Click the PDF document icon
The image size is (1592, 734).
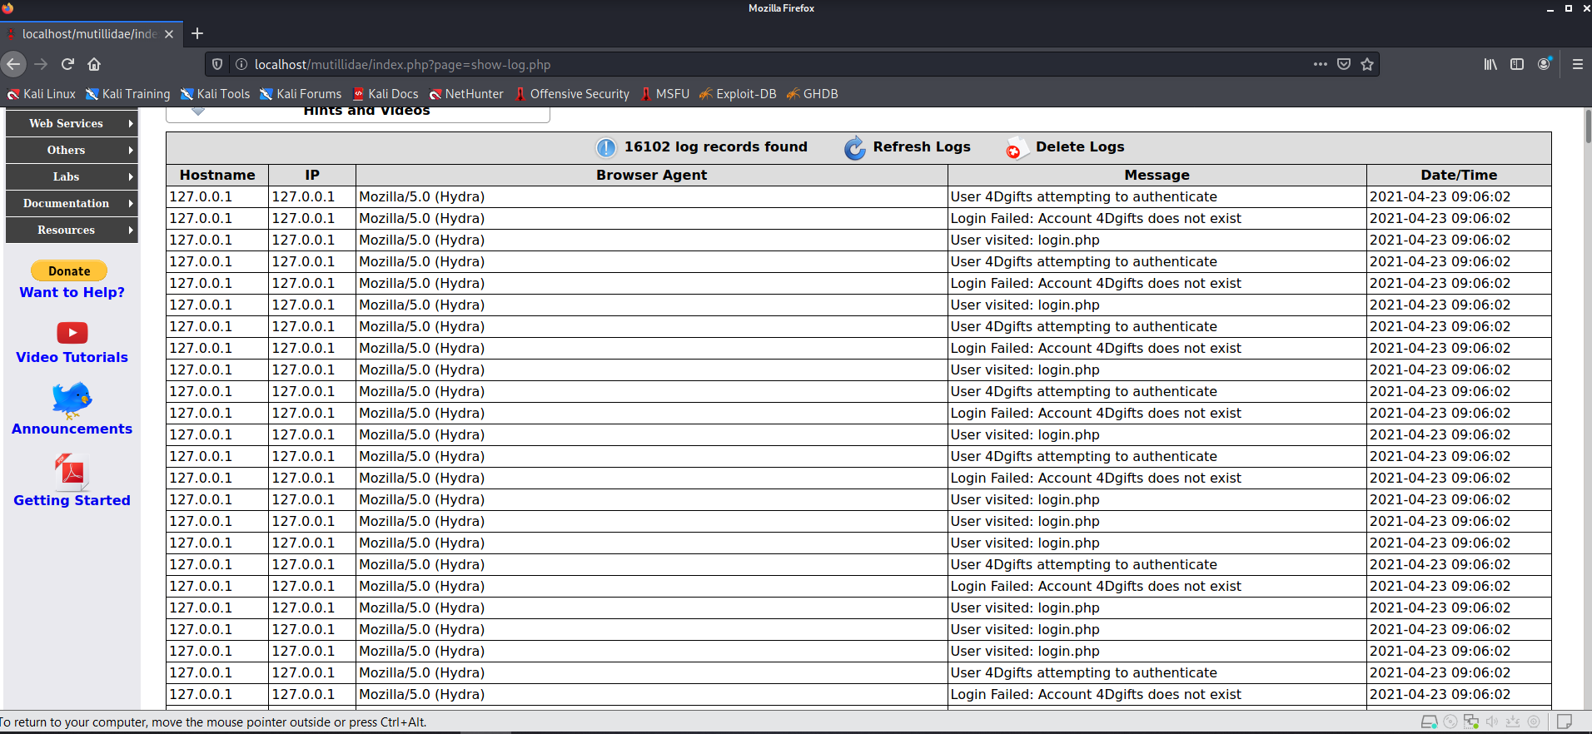click(x=72, y=472)
